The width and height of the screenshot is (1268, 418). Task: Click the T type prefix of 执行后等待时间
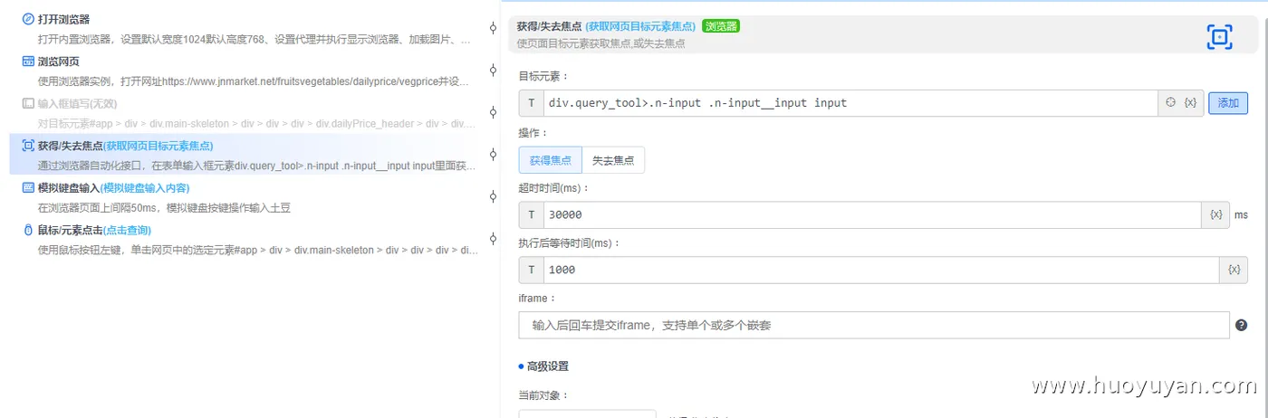click(531, 270)
